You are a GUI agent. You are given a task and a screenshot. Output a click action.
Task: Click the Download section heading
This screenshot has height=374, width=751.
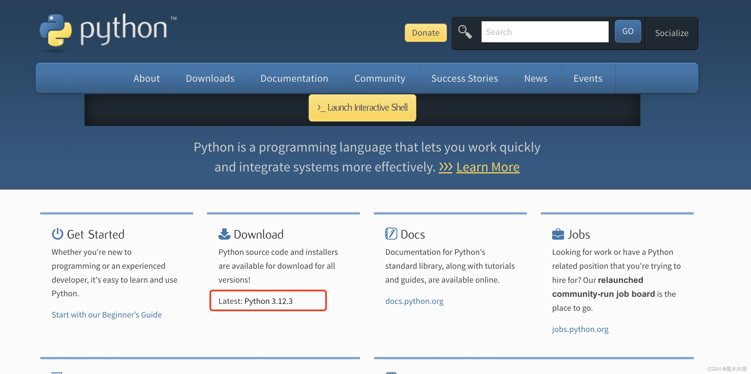(259, 234)
